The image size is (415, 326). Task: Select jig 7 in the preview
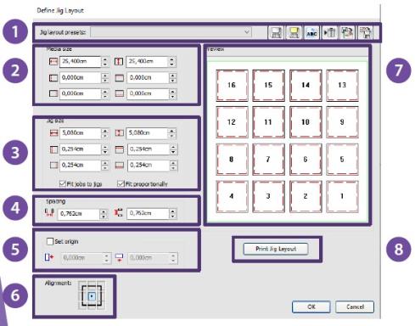268,160
